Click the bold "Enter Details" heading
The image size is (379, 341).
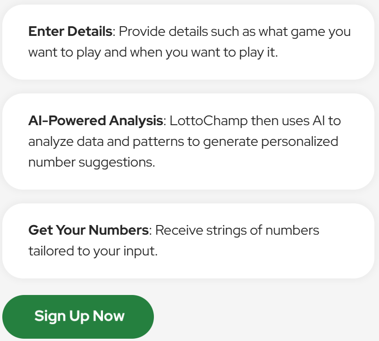pyautogui.click(x=70, y=32)
